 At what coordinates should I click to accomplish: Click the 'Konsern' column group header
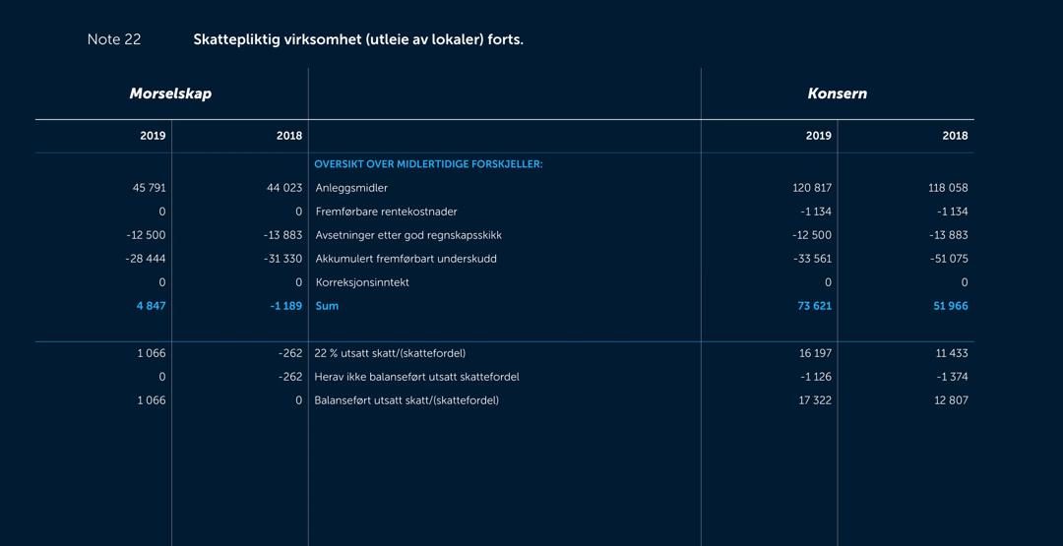tap(837, 93)
